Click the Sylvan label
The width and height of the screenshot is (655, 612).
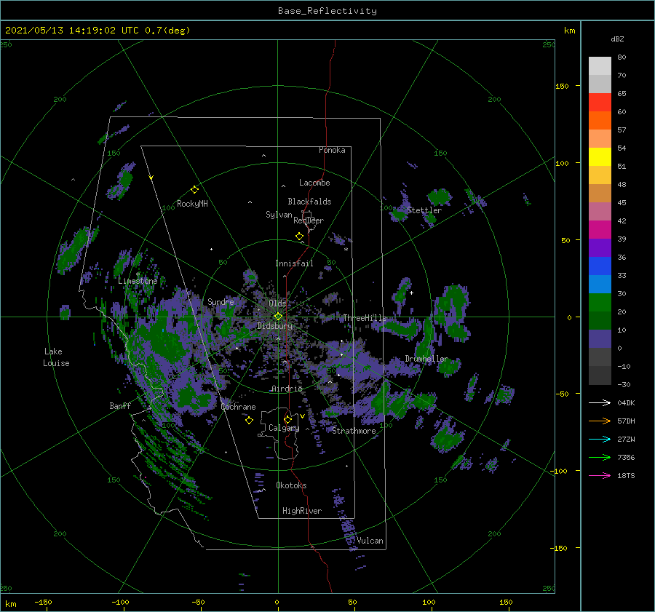pyautogui.click(x=279, y=215)
